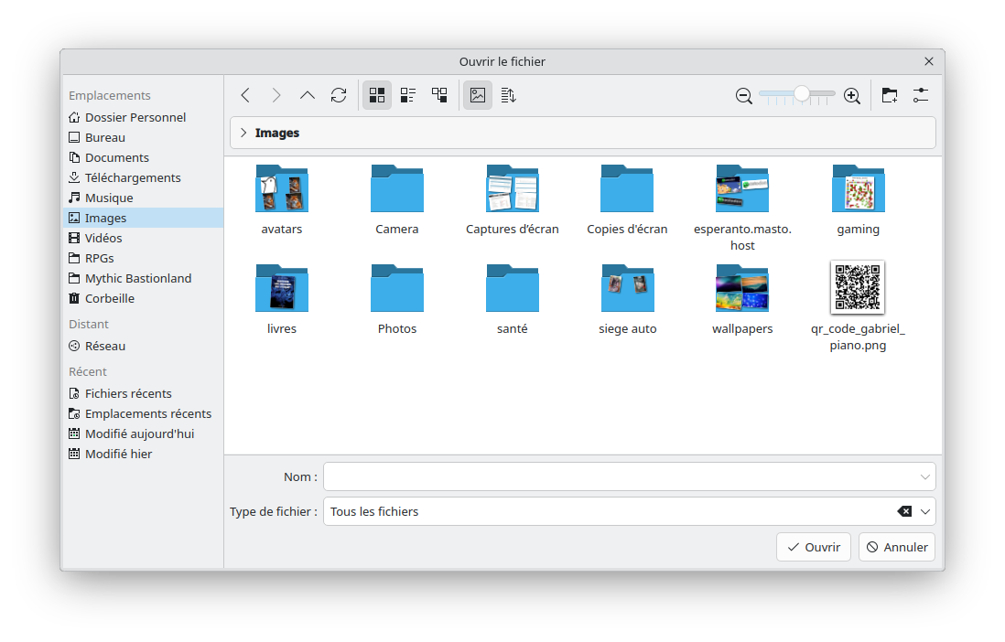Image resolution: width=1005 pixels, height=642 pixels.
Task: Expand the Nom field history dropdown
Action: [x=925, y=476]
